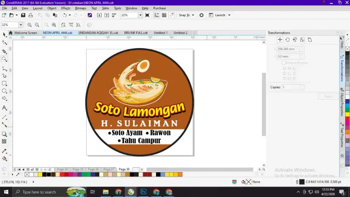Toggle Show Grid button

click(x=164, y=15)
